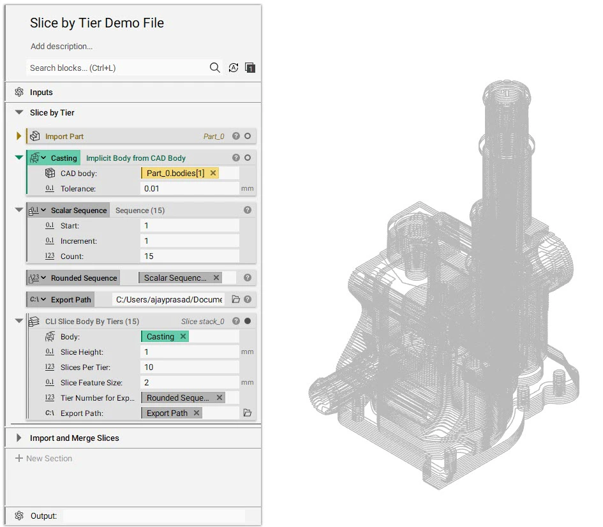Open help for Scalar Sequence block
Viewport: 603px width, 527px height.
click(248, 210)
